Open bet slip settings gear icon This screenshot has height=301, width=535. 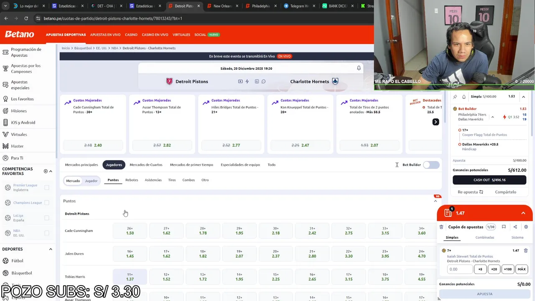[526, 227]
